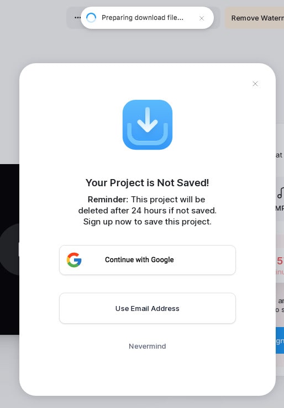Click the Nevermind link

(x=148, y=346)
